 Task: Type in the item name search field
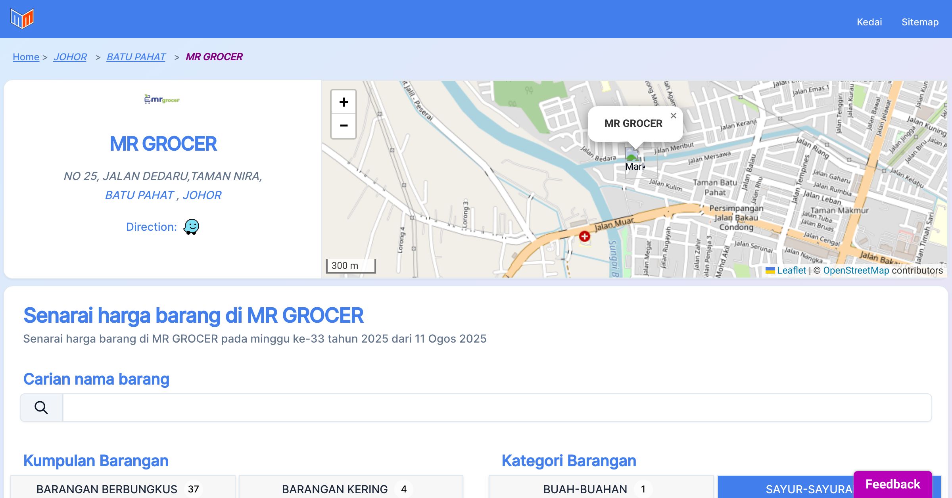point(497,408)
